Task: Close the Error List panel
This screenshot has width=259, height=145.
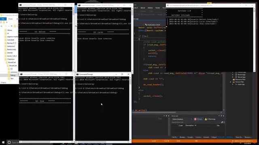Action: pos(223,116)
